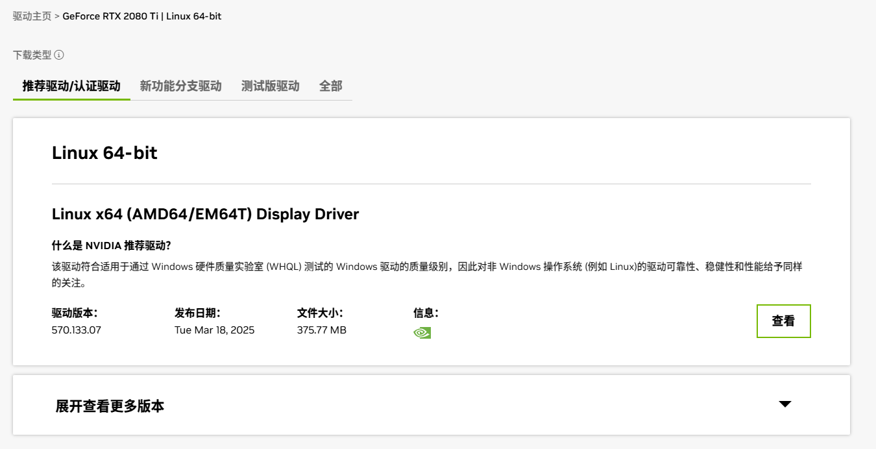Viewport: 876px width, 449px height.
Task: Click the 下载类型 label
Action: [x=32, y=55]
